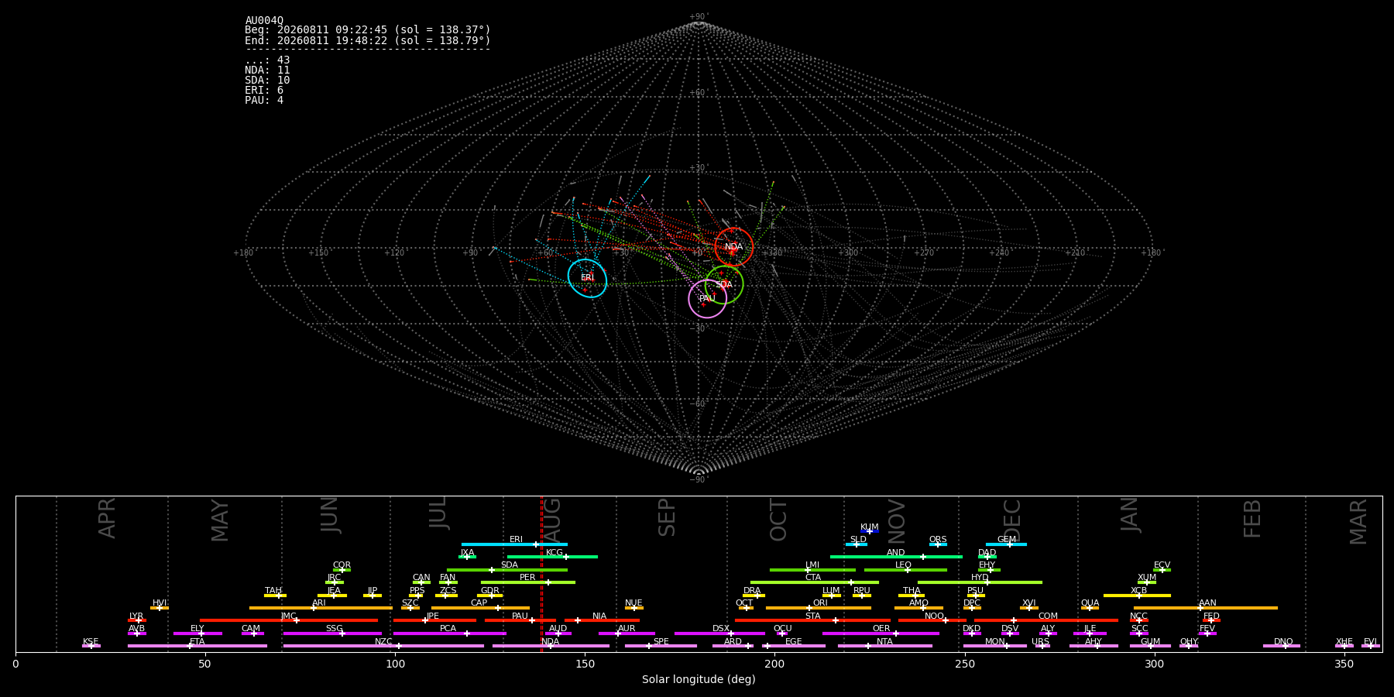Click the '...: 43' sporadic count entry

pyautogui.click(x=267, y=60)
